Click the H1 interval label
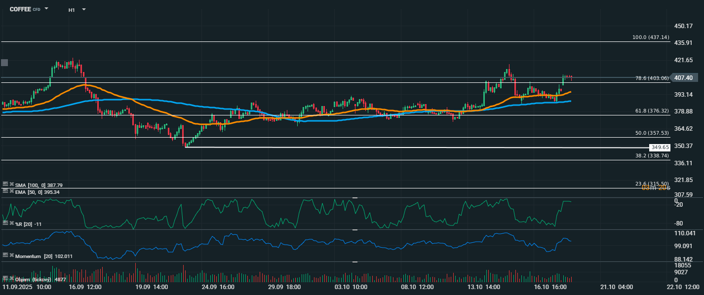 (72, 9)
